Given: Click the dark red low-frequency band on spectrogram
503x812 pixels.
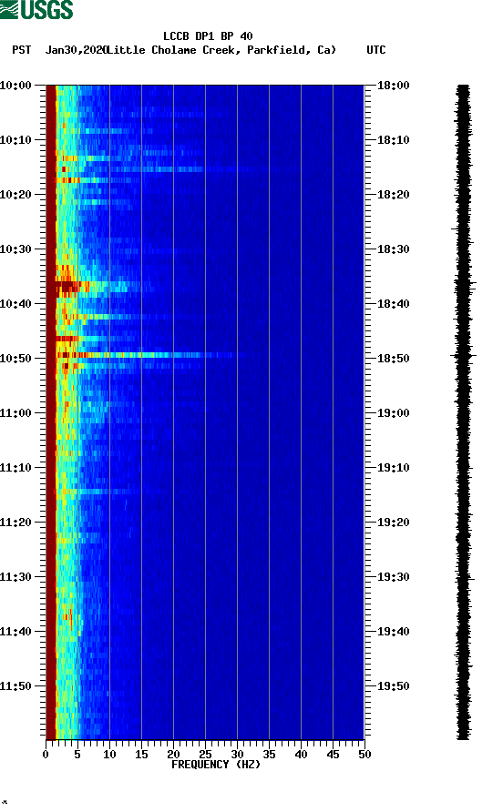Looking at the screenshot, I should (51, 412).
